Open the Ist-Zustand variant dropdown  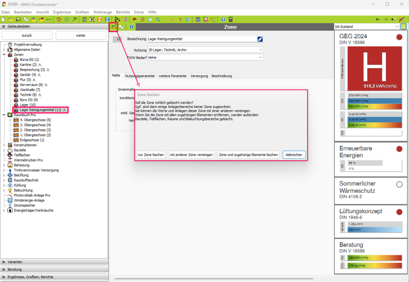point(366,27)
